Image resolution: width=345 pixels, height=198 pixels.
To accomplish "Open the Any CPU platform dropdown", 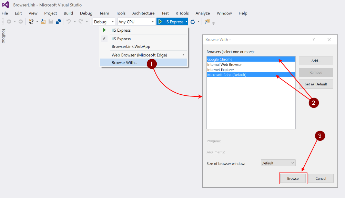I will coord(136,22).
